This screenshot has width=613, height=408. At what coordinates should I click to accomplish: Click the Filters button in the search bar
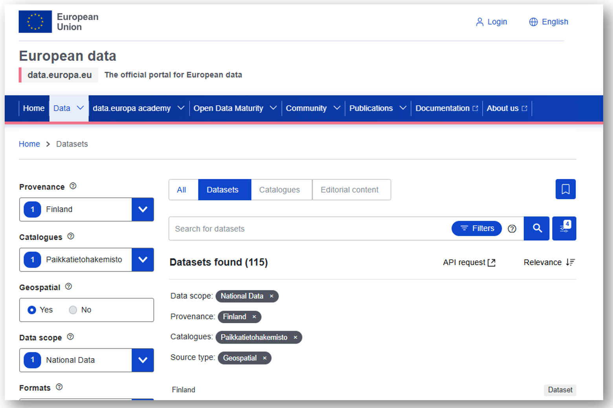point(477,229)
